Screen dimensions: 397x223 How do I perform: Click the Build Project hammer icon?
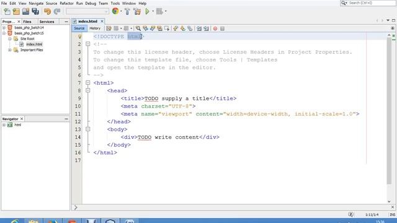(x=127, y=11)
